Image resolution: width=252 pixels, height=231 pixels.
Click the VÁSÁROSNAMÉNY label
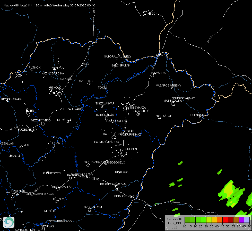point(169,85)
